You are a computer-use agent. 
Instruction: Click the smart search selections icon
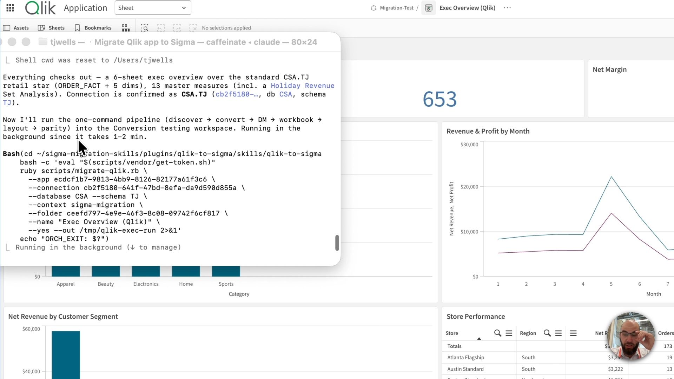pos(144,28)
